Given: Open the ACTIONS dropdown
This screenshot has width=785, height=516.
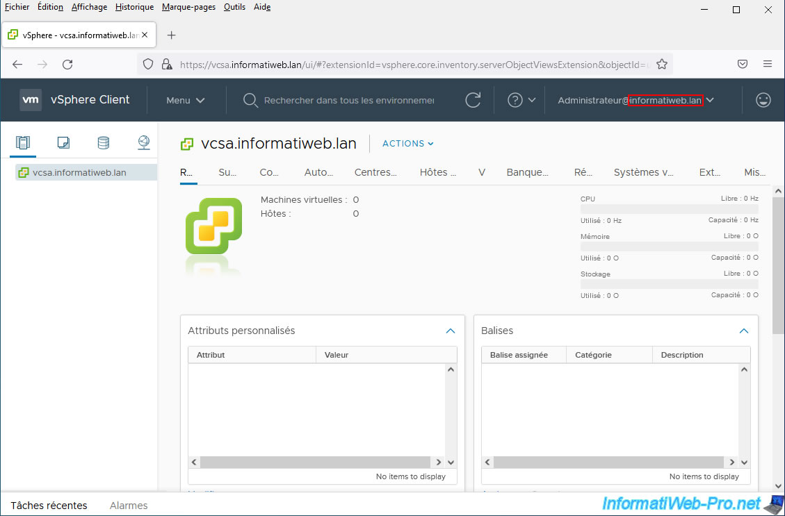Looking at the screenshot, I should pyautogui.click(x=408, y=144).
